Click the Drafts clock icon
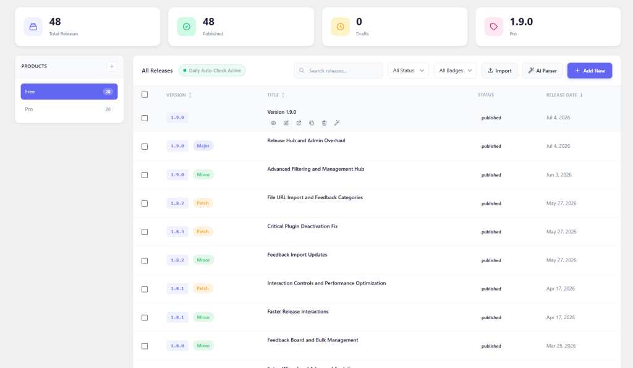Viewport: 633px width, 368px height. 341,27
